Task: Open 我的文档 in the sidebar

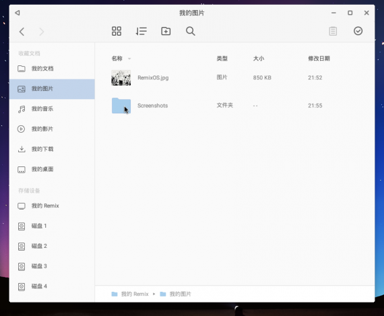Action: click(52, 69)
